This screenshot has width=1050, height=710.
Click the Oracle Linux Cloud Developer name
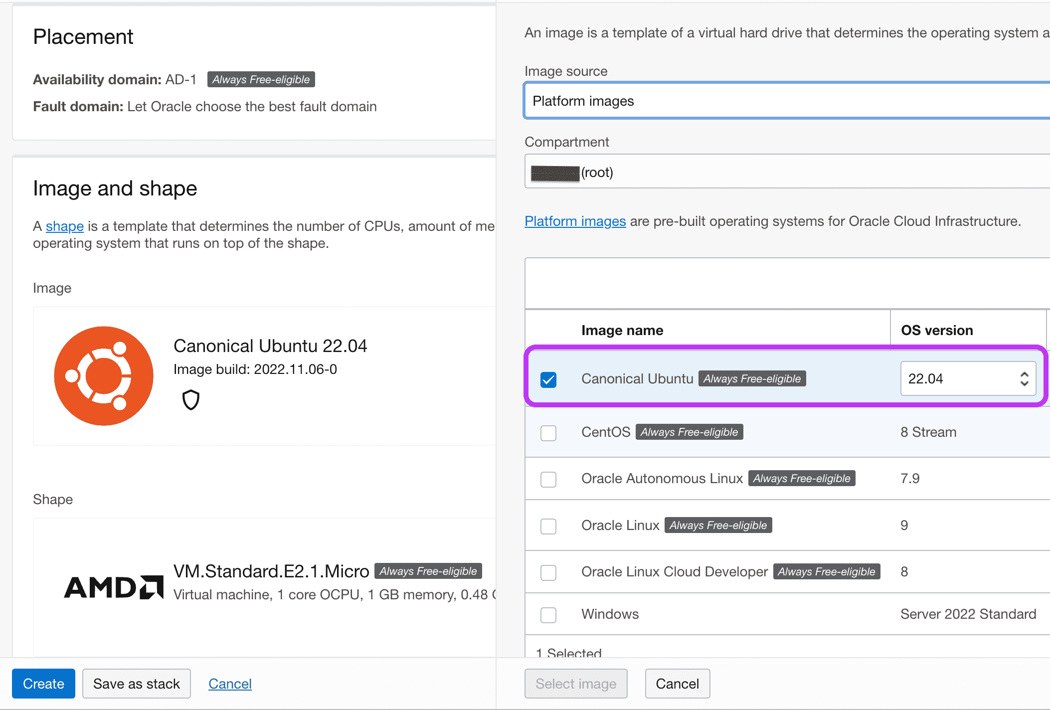coord(675,571)
